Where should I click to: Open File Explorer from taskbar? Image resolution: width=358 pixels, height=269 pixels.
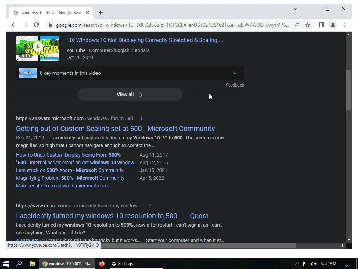33,264
